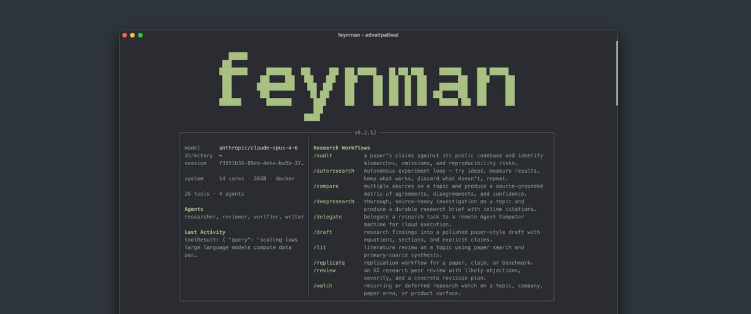Click the 'system' field label
The width and height of the screenshot is (751, 314).
(194, 179)
